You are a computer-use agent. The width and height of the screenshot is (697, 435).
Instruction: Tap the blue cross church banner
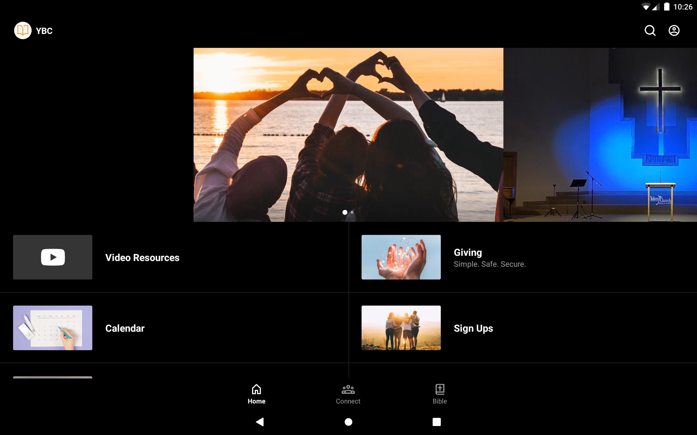tap(600, 135)
